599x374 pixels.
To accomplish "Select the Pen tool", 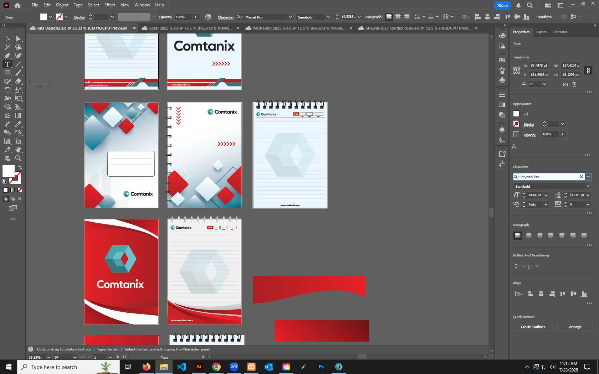I will (x=7, y=56).
